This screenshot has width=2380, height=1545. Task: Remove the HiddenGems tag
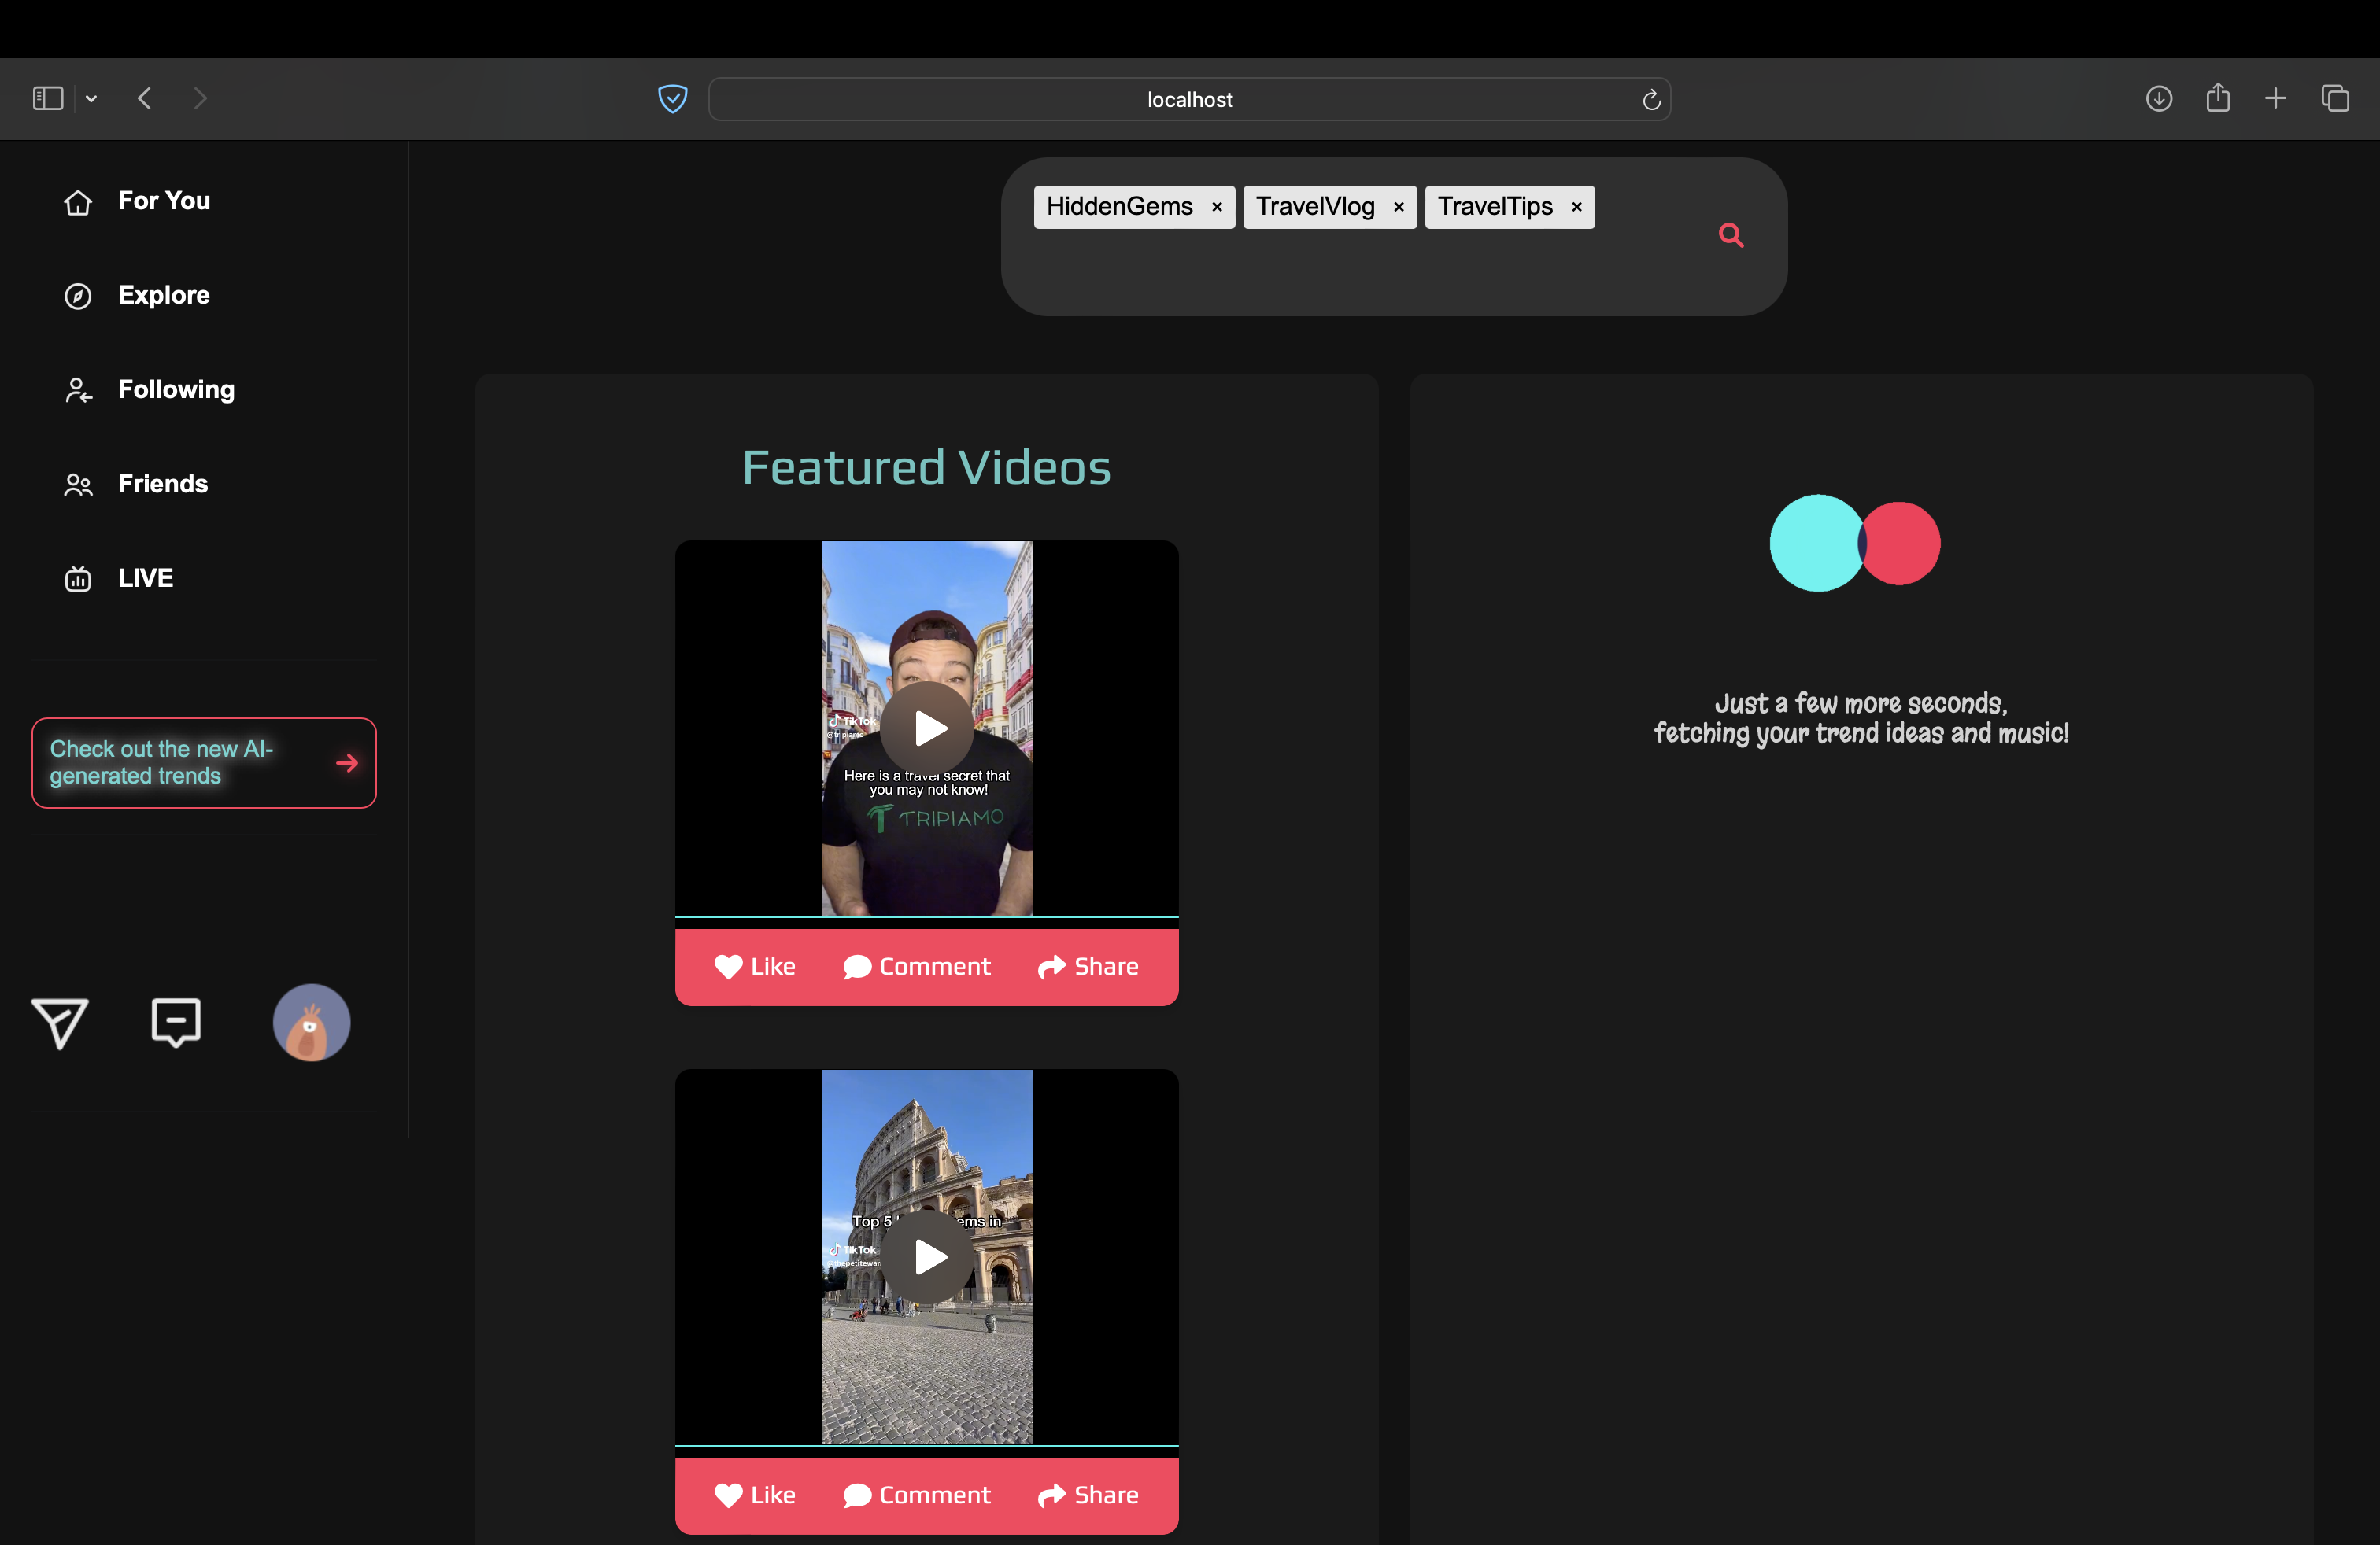click(x=1216, y=207)
